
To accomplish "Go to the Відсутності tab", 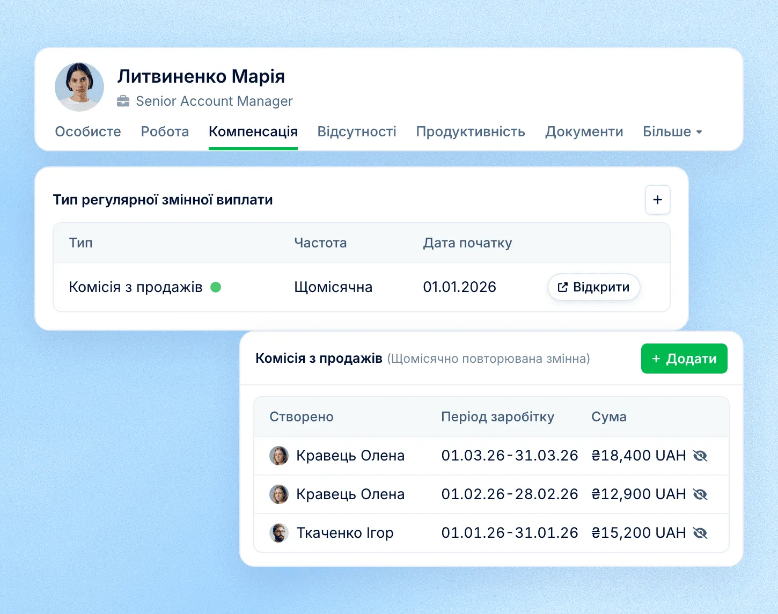I will 357,131.
